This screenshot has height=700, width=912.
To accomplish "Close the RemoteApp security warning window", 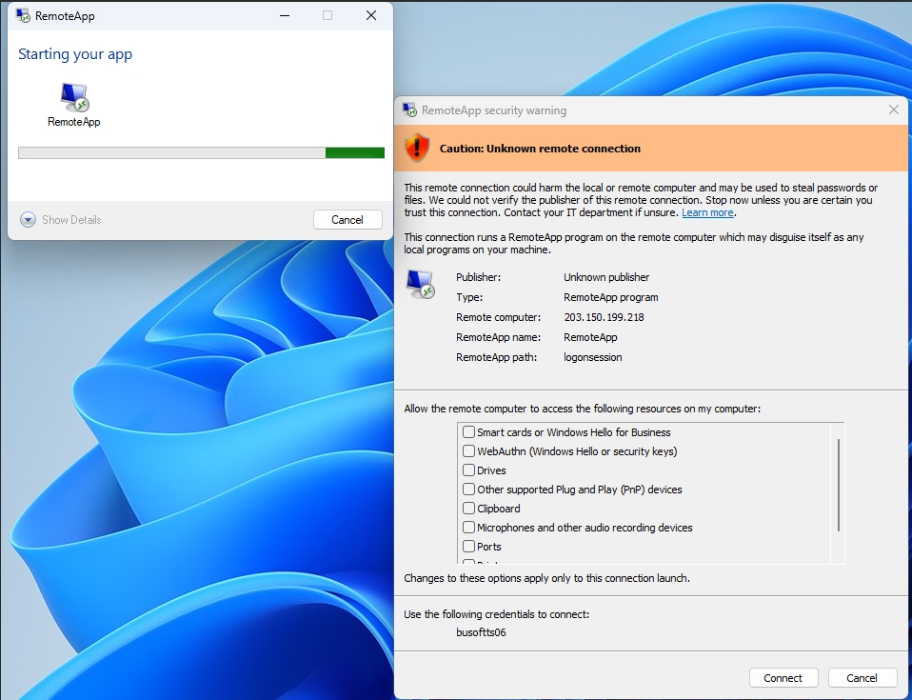I will (x=893, y=110).
